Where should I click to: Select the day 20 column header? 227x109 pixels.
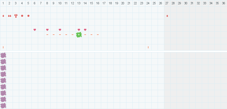click(123, 3)
